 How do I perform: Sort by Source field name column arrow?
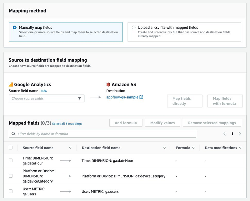pyautogui.click(x=70, y=148)
